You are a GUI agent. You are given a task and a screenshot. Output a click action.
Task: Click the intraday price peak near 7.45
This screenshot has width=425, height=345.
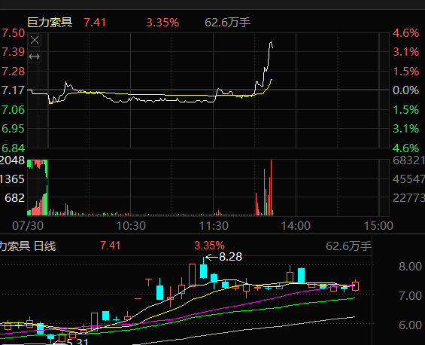point(271,42)
